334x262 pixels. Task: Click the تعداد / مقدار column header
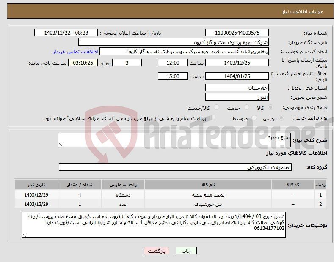point(80,185)
